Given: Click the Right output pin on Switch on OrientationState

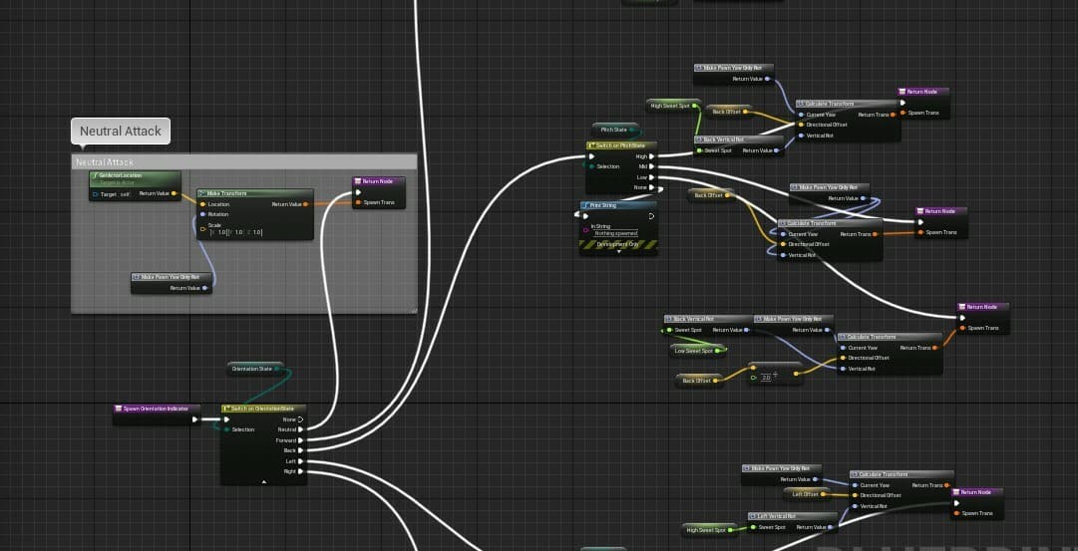Looking at the screenshot, I should pos(300,471).
